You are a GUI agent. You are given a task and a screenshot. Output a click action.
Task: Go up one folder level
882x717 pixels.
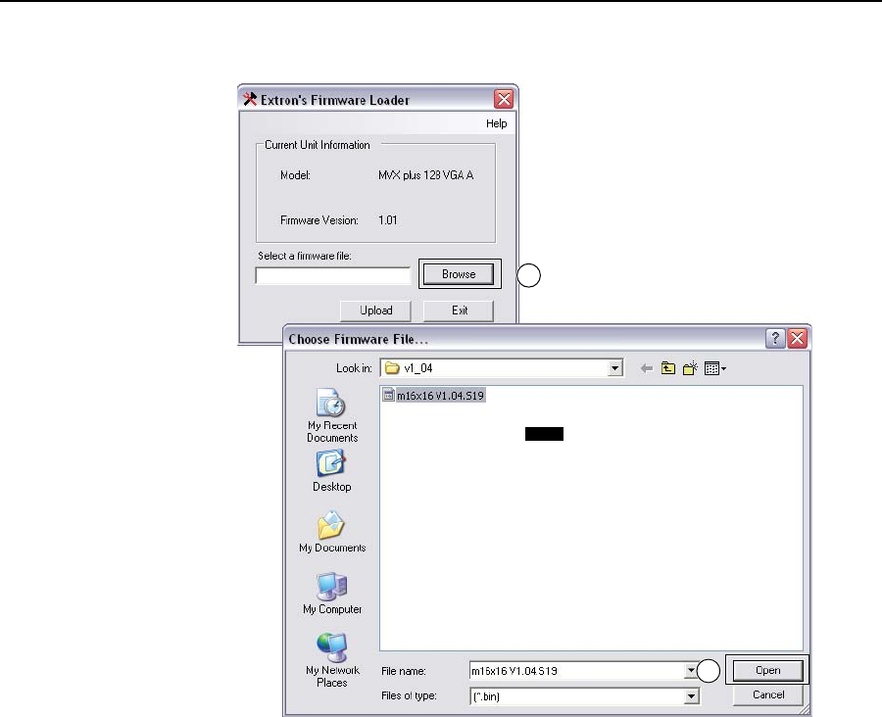tap(667, 369)
